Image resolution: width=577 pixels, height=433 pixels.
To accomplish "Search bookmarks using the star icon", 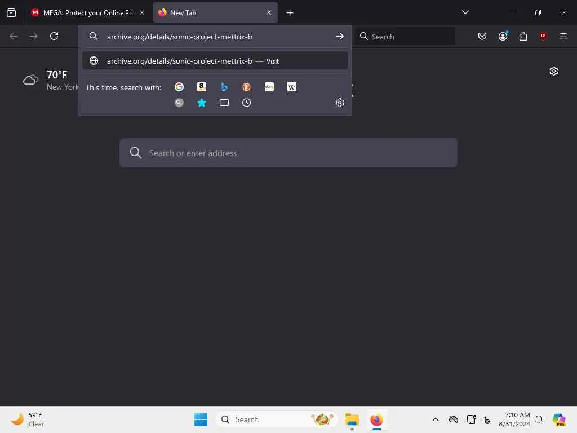I will coord(202,103).
